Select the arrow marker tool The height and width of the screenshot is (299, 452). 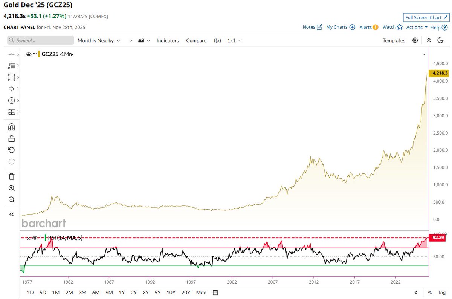tap(12, 89)
